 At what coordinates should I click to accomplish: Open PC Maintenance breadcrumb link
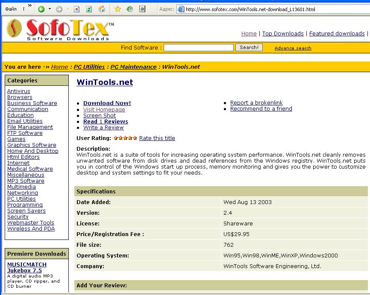point(133,67)
